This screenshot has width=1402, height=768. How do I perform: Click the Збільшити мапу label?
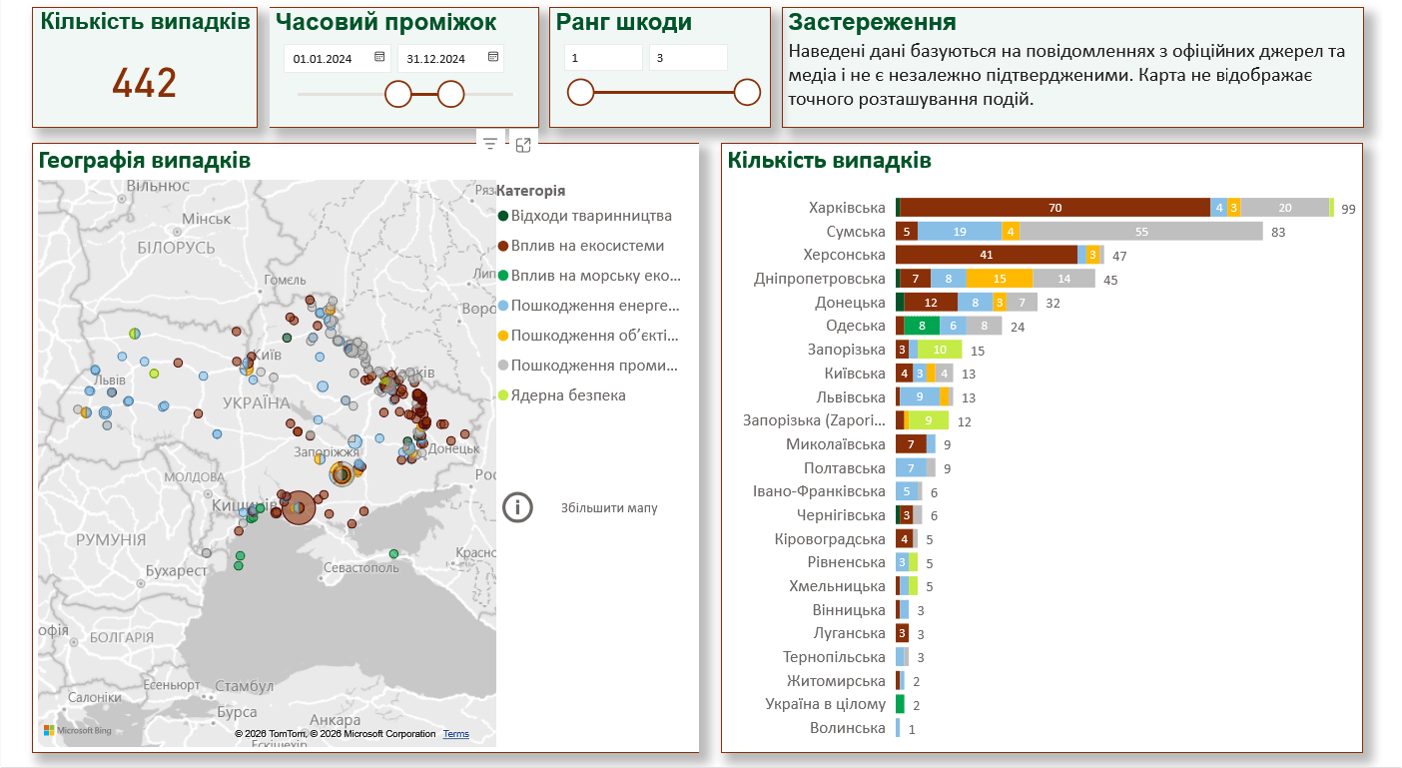608,508
